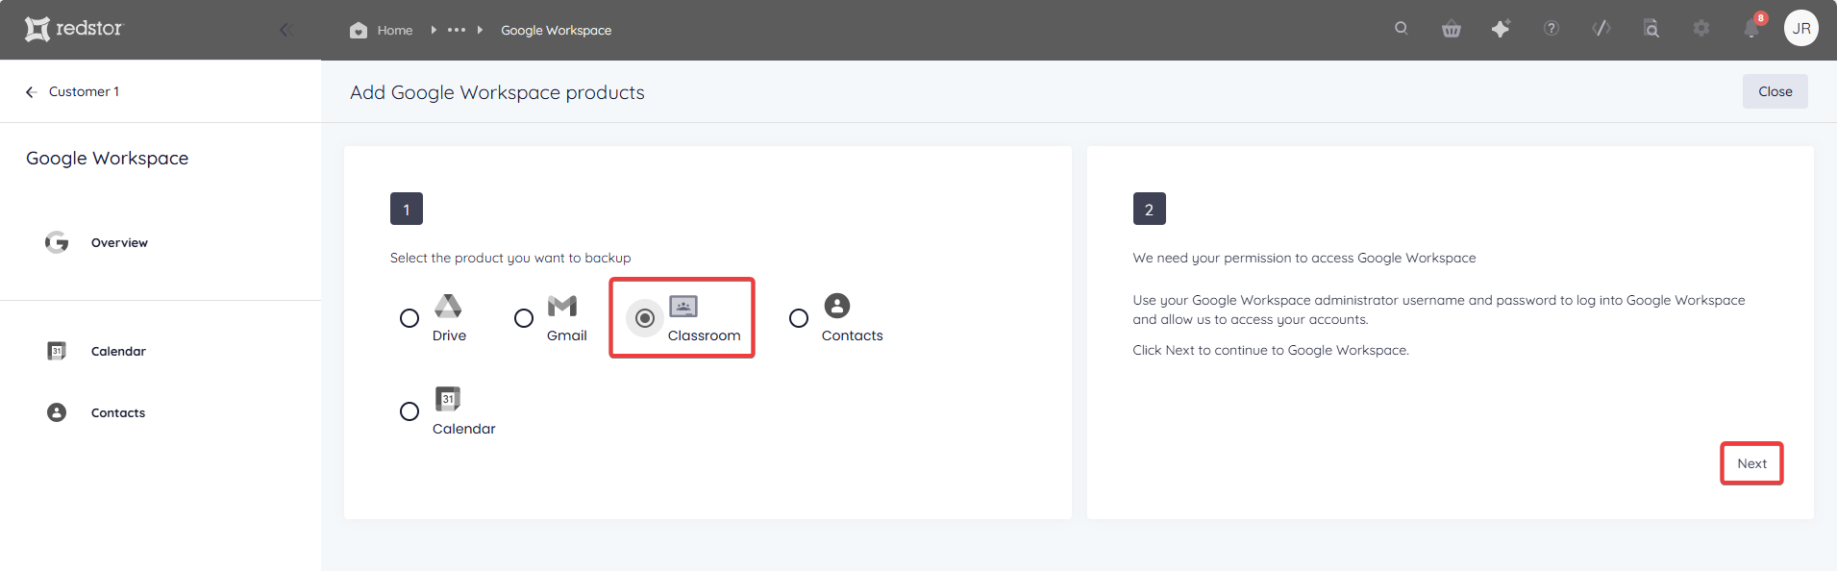
Task: Click the sidebar Calendar icon
Action: coord(57,351)
